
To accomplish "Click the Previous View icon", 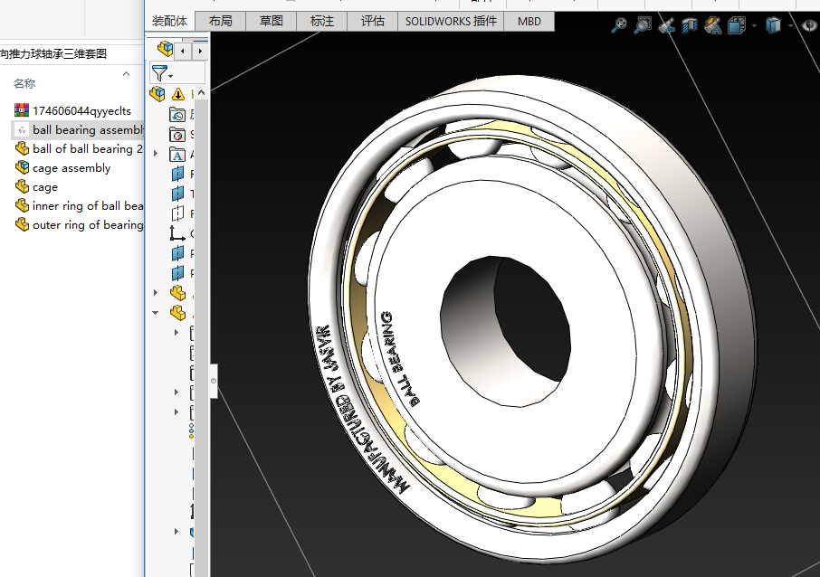I will coord(666,25).
